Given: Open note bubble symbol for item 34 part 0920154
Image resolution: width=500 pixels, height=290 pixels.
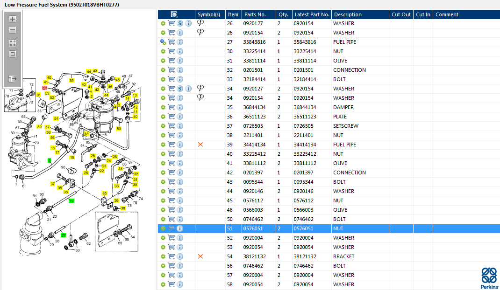Looking at the screenshot, I should tap(200, 97).
